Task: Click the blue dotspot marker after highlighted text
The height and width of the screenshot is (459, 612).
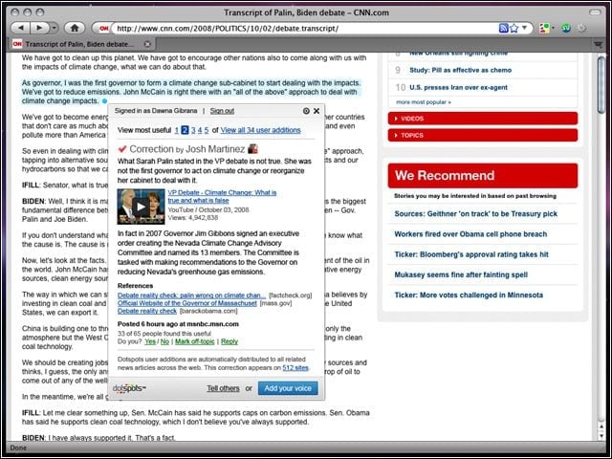Action: [104, 101]
